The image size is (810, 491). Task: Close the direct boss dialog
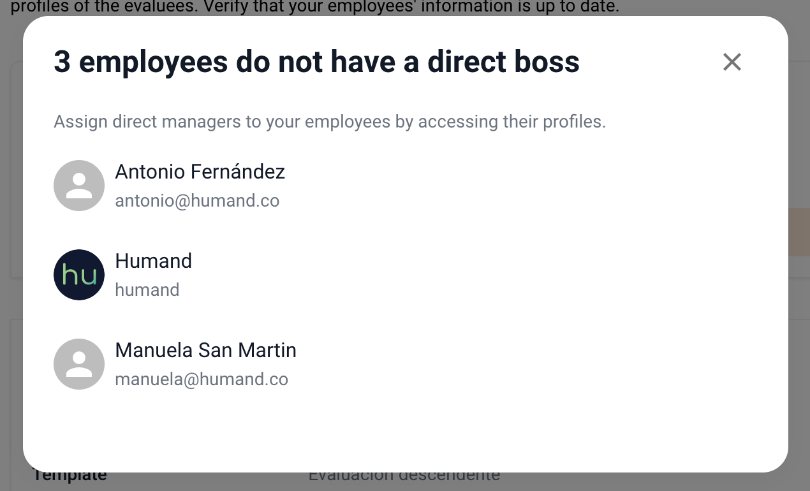point(732,62)
